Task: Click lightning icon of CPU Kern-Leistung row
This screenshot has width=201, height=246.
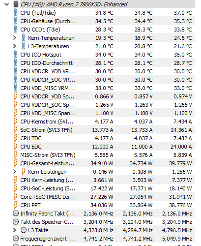Action: click(x=15, y=180)
